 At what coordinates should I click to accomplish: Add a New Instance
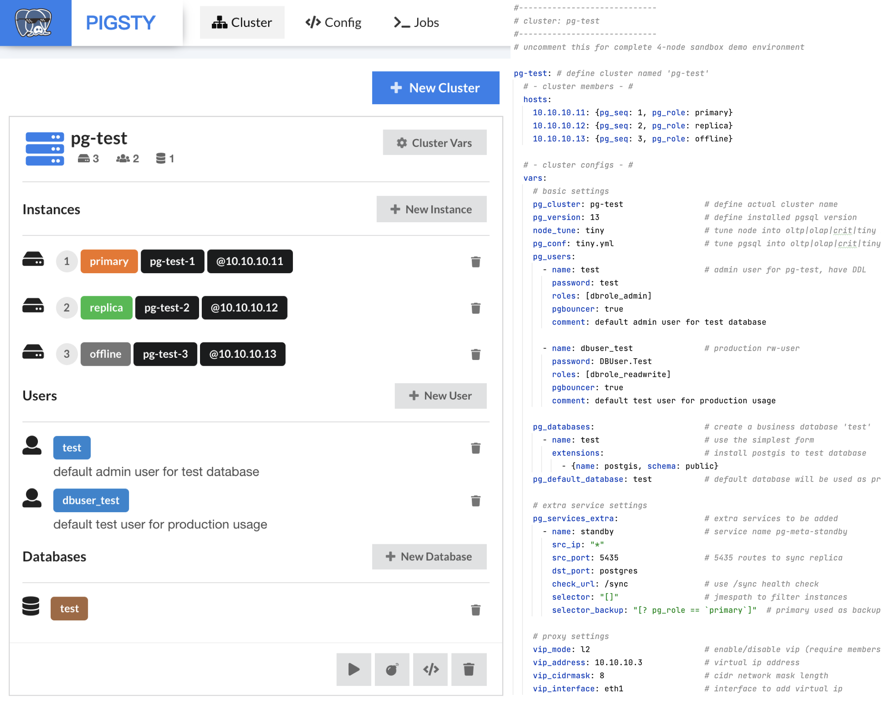(431, 209)
